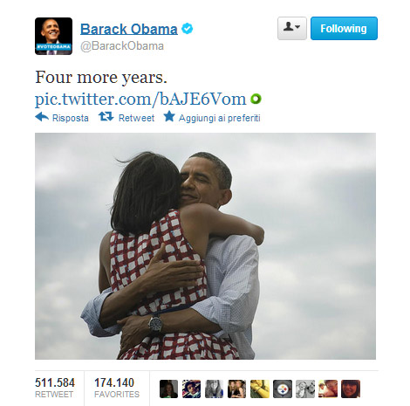Toggle the Following button

[x=344, y=29]
